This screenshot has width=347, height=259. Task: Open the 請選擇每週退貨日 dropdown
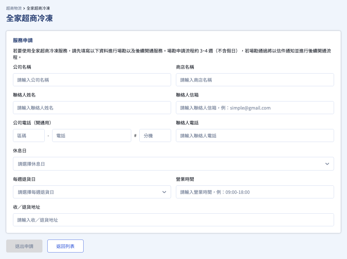pyautogui.click(x=92, y=192)
